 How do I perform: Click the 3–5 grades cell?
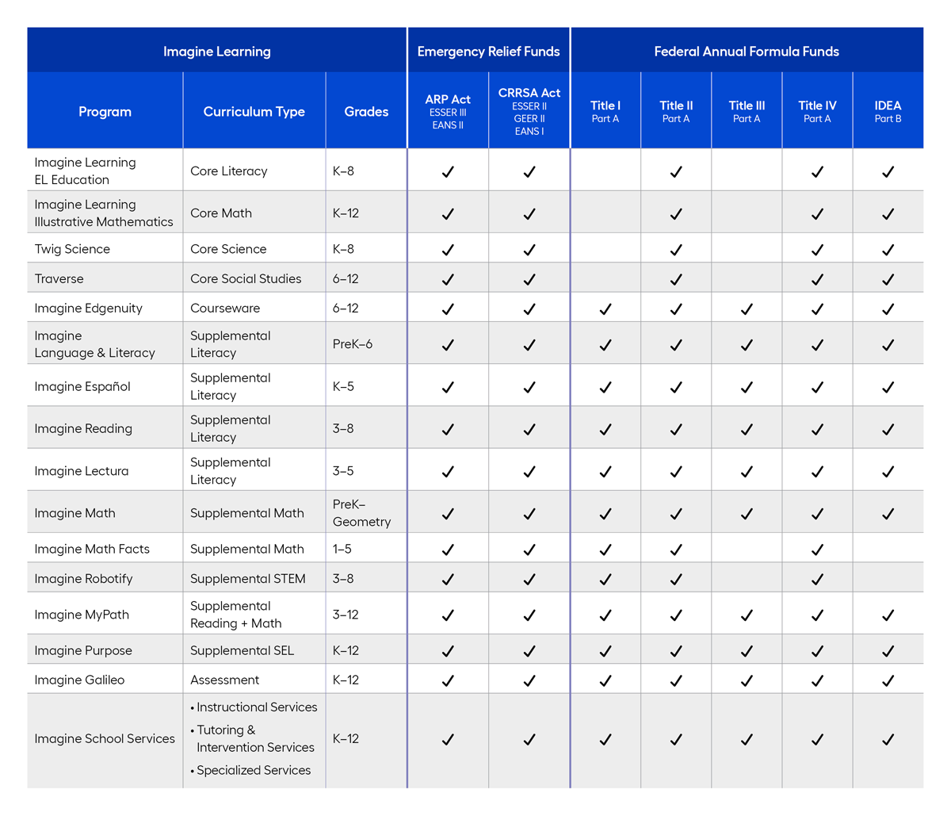point(366,470)
